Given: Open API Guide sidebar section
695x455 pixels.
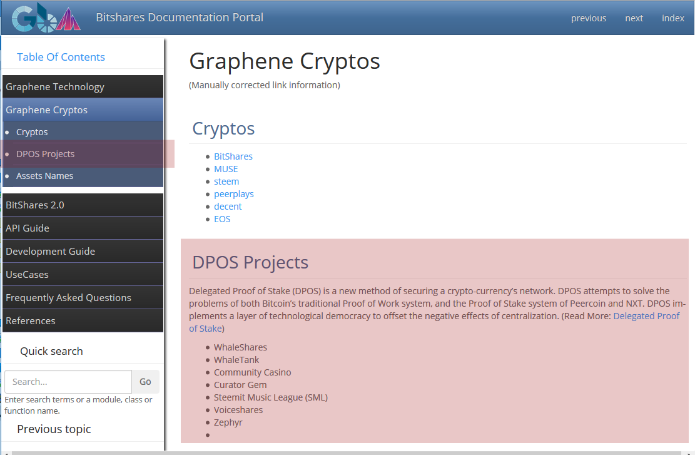Looking at the screenshot, I should 83,228.
